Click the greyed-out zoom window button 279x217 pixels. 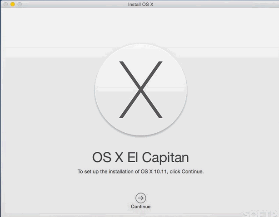point(20,4)
